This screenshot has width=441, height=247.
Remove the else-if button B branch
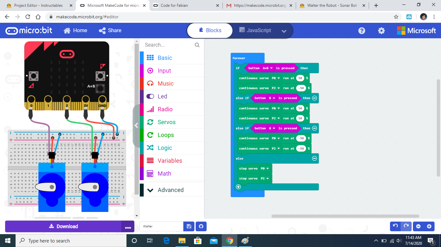coord(314,98)
